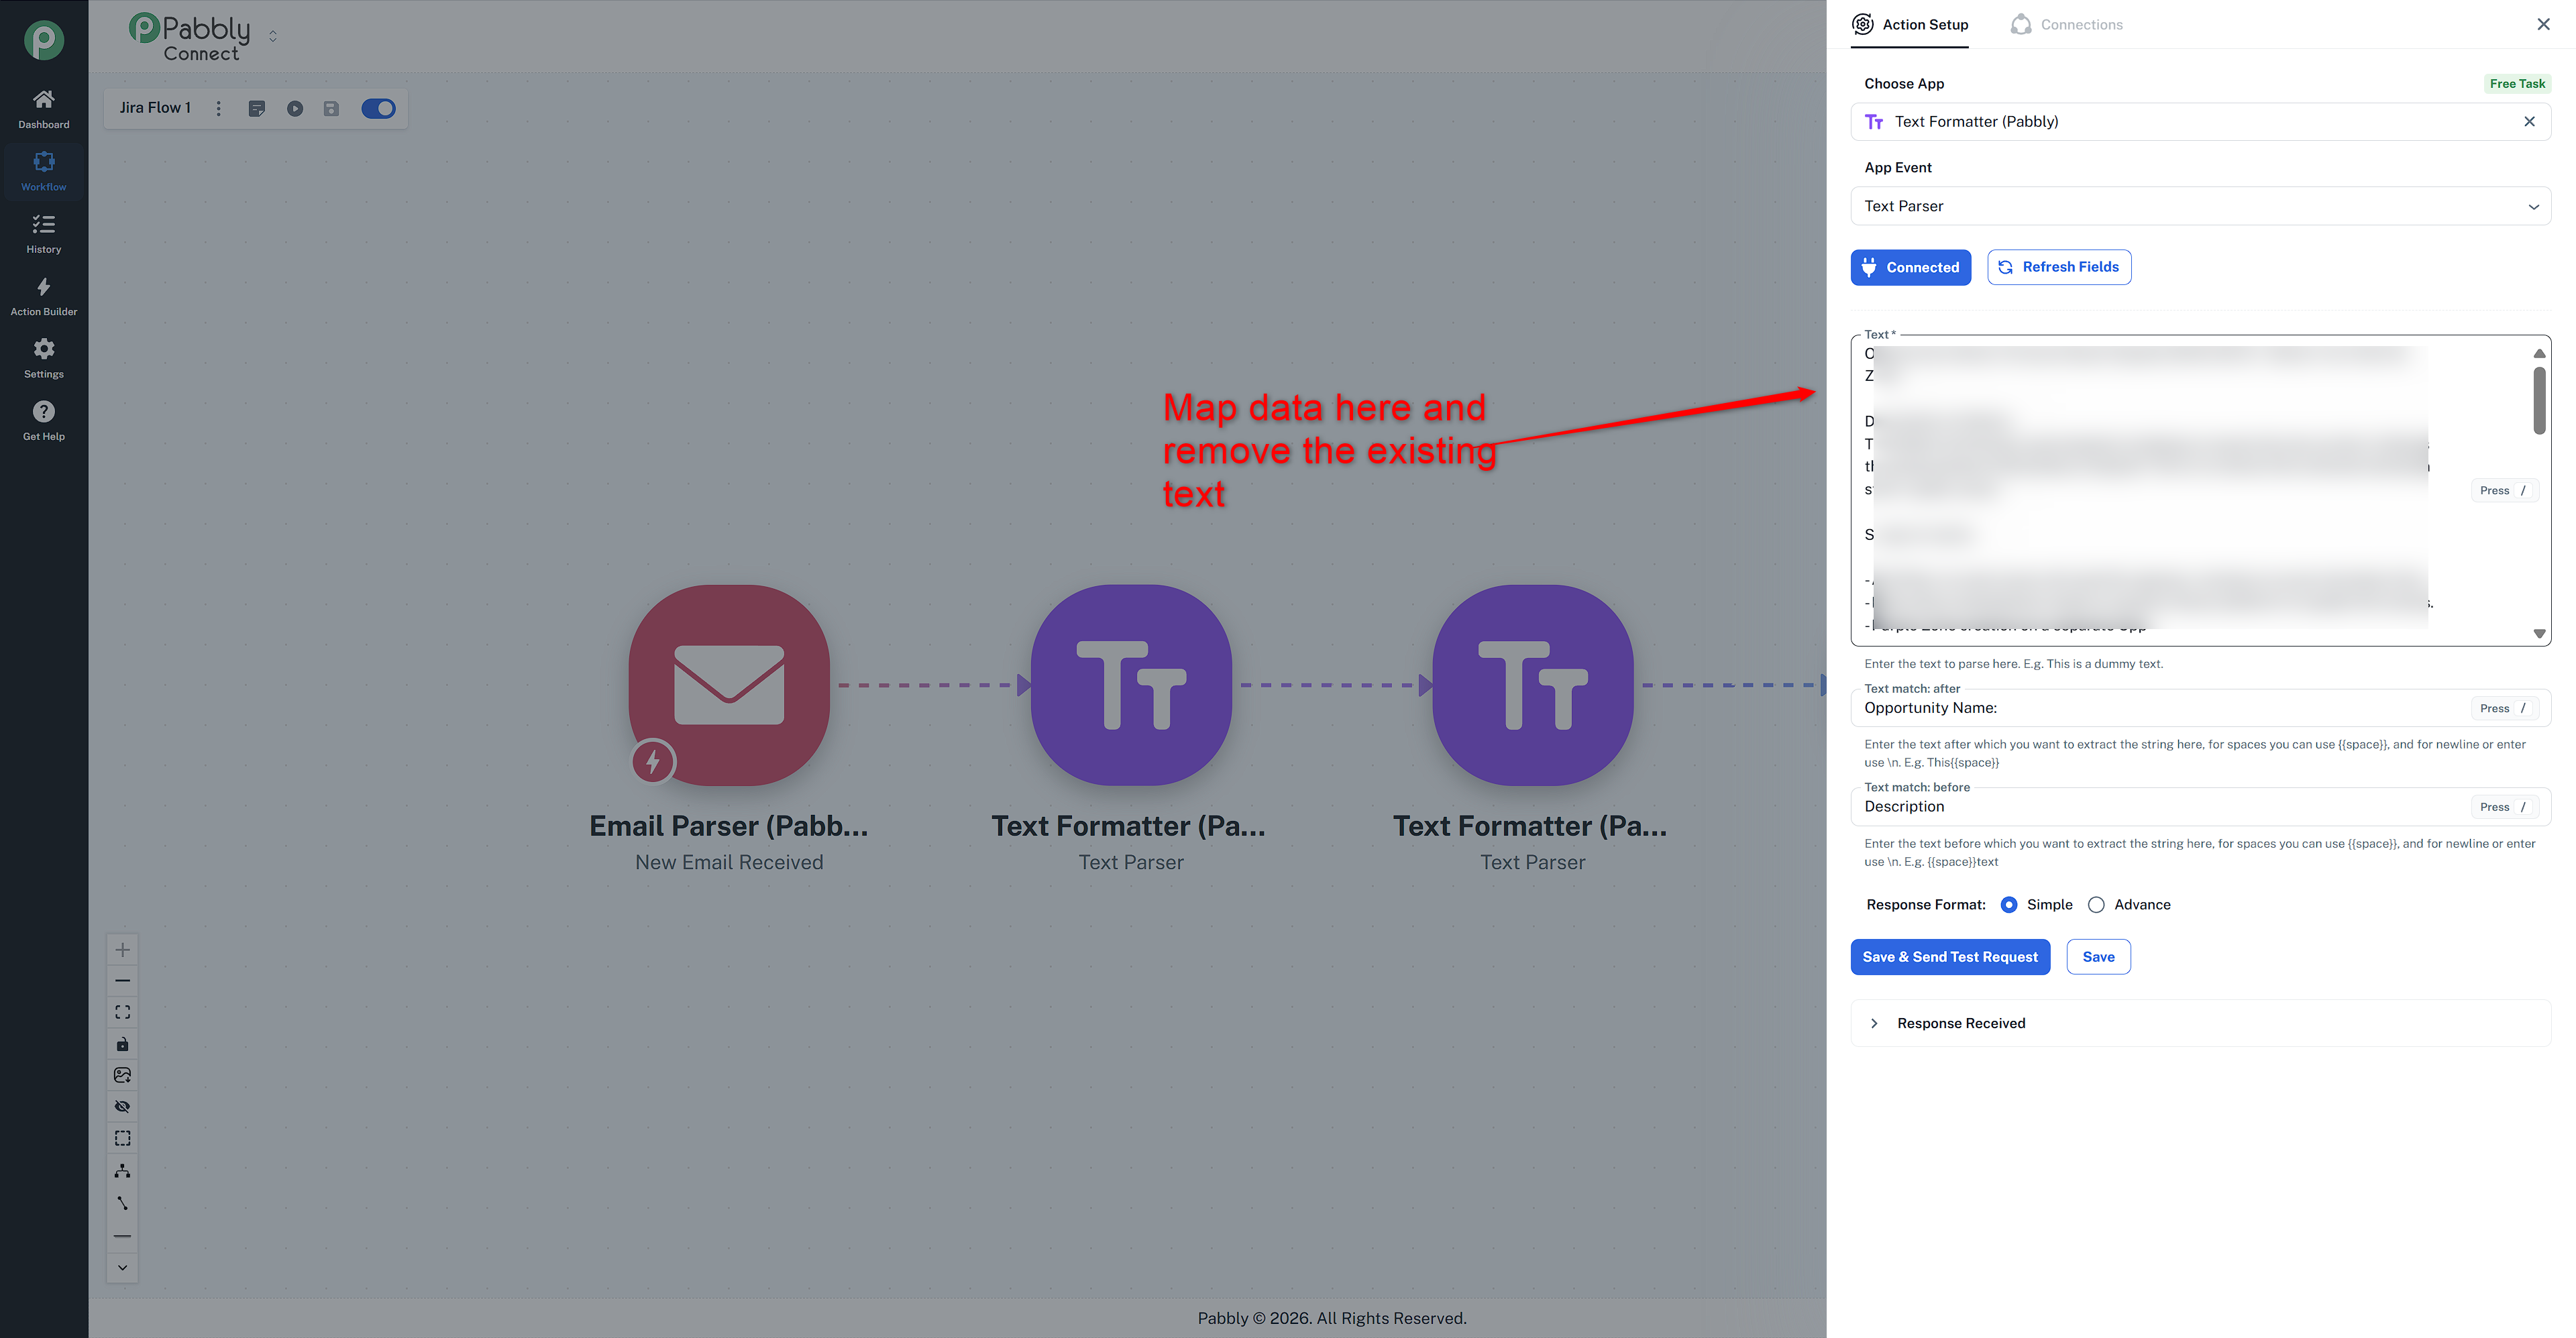Select the Email Parser trigger node
The image size is (2576, 1338).
(x=729, y=685)
